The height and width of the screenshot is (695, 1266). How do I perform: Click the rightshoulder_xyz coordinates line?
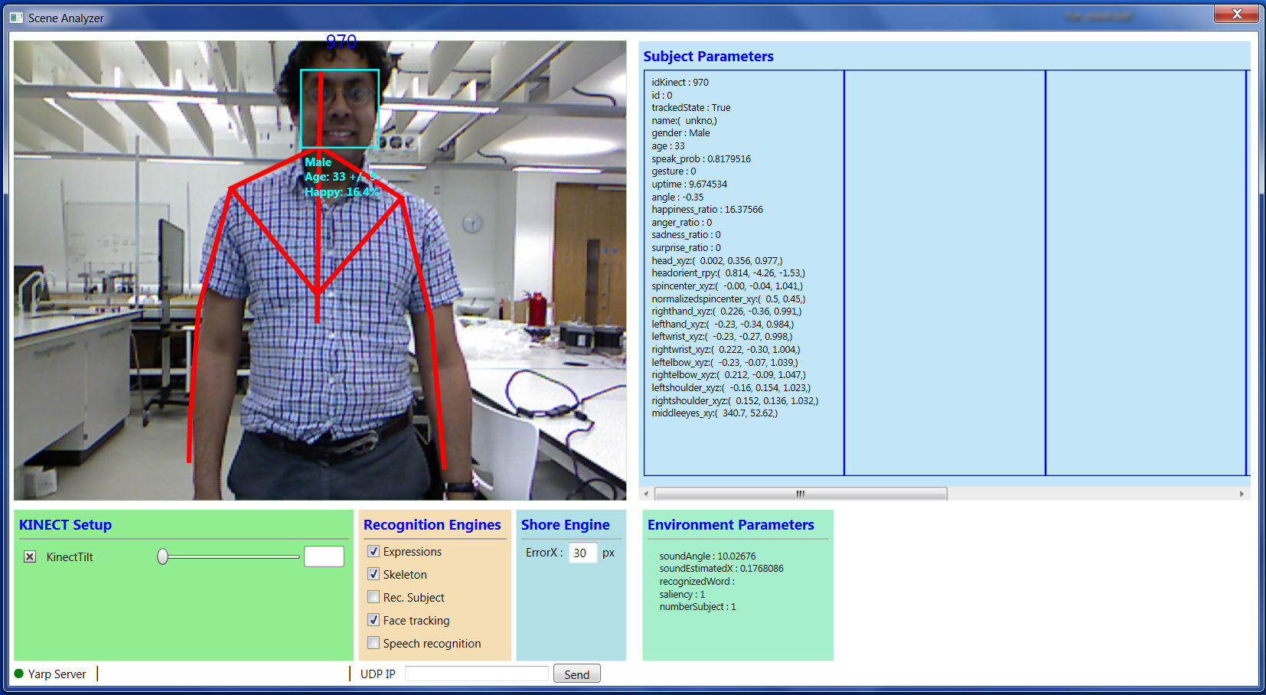pyautogui.click(x=735, y=401)
